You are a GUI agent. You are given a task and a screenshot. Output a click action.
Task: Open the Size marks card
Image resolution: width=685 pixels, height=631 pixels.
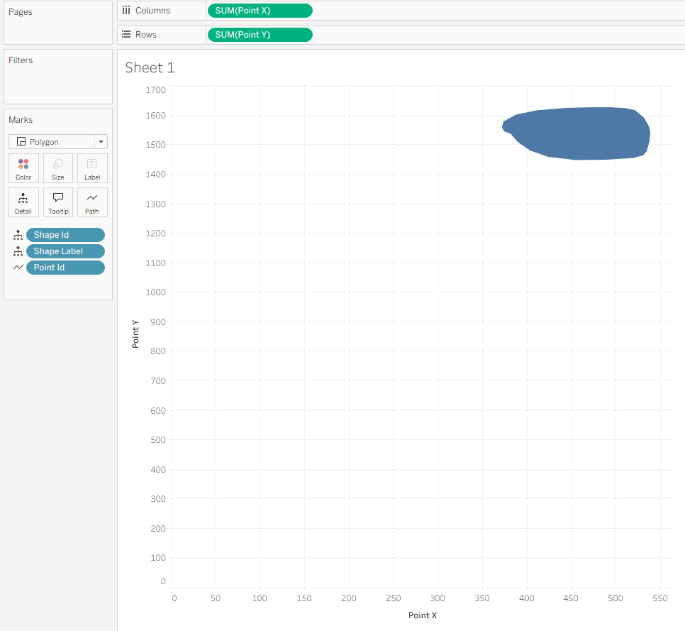(58, 168)
